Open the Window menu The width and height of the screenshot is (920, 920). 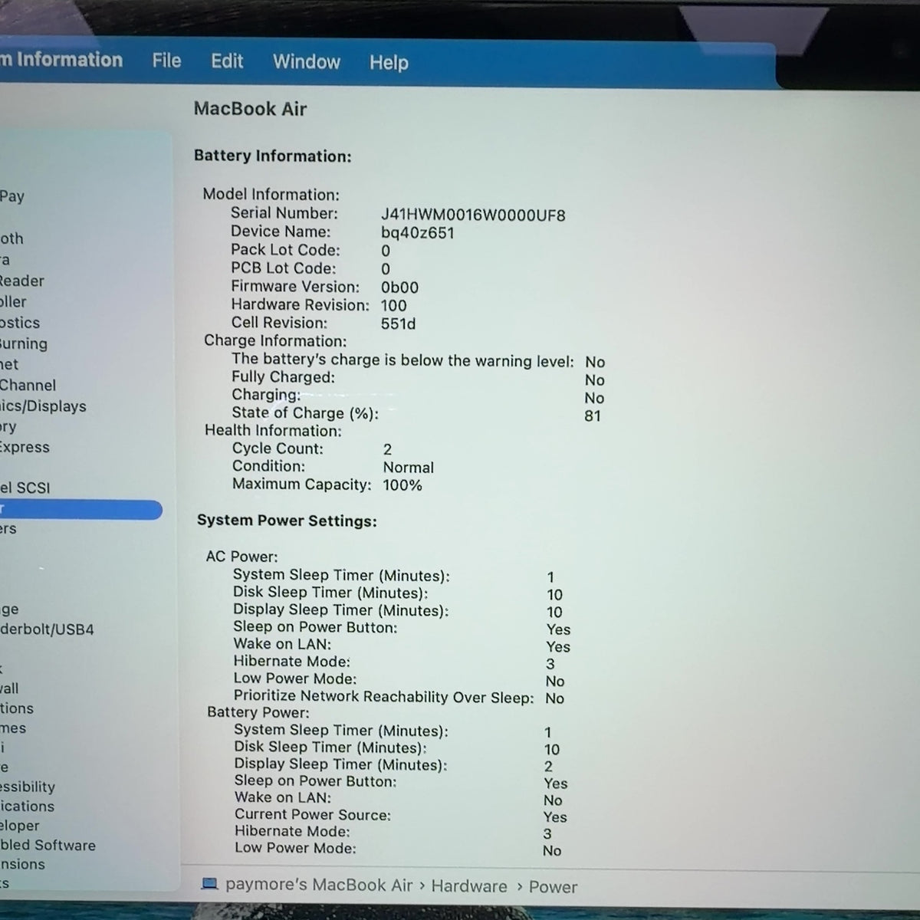pyautogui.click(x=306, y=62)
